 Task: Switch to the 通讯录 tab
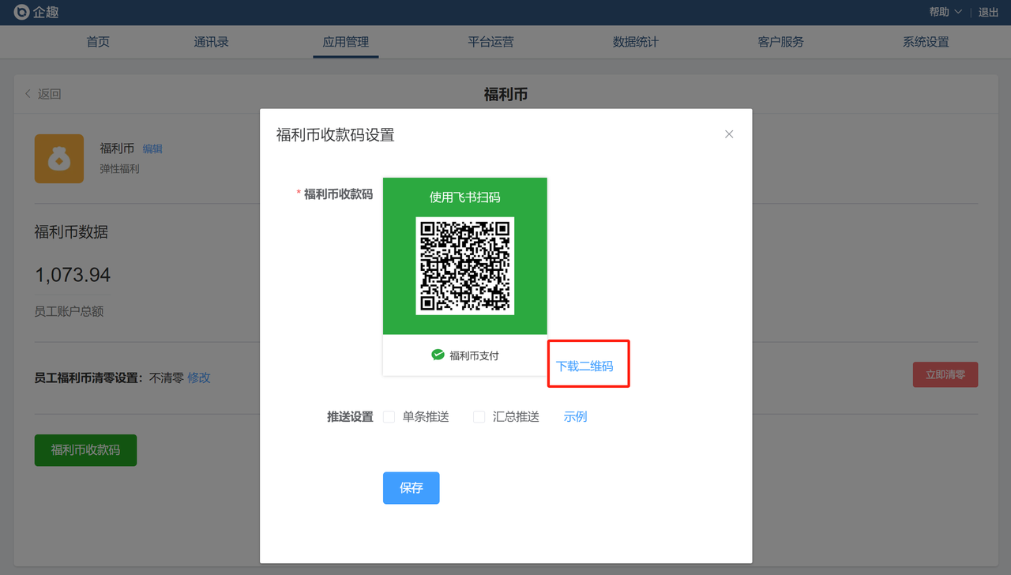(211, 42)
